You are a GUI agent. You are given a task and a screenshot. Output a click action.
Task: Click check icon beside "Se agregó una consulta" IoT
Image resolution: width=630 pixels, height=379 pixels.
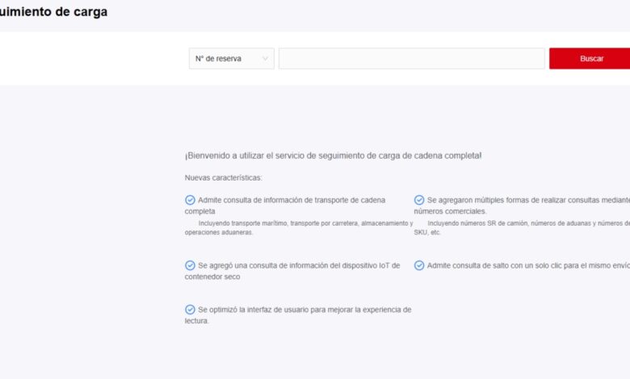coord(190,265)
